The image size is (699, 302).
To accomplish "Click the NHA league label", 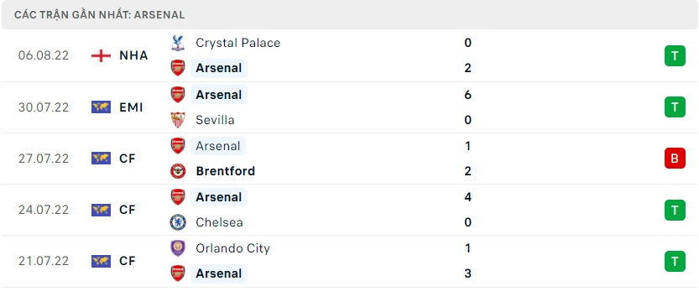I will [x=133, y=55].
